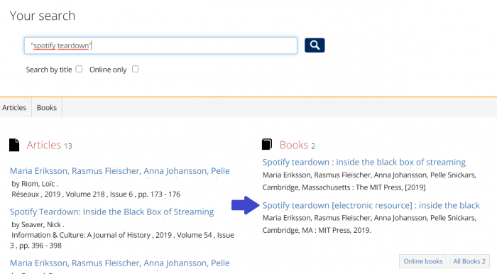Click the Articles document icon
The image size is (497, 274).
[x=14, y=145]
